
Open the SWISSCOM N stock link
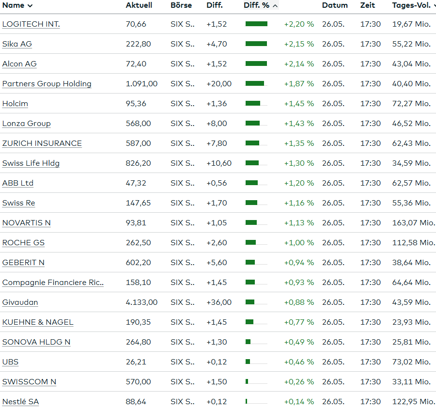coord(29,382)
